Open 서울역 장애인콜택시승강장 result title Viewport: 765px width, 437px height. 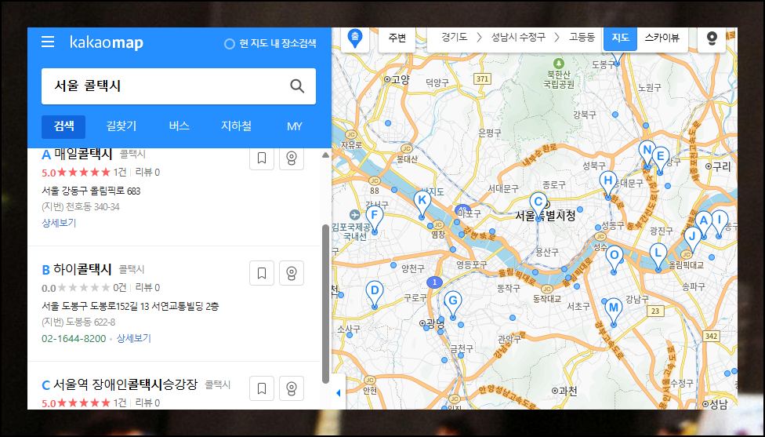125,384
